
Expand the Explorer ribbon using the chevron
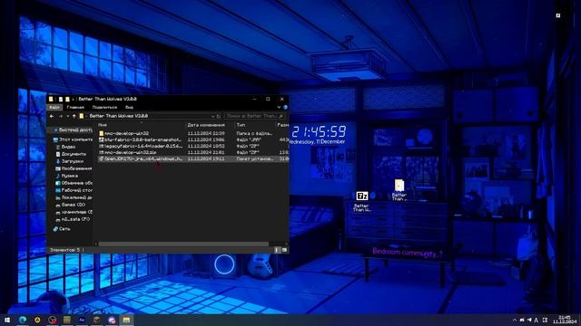click(x=279, y=107)
